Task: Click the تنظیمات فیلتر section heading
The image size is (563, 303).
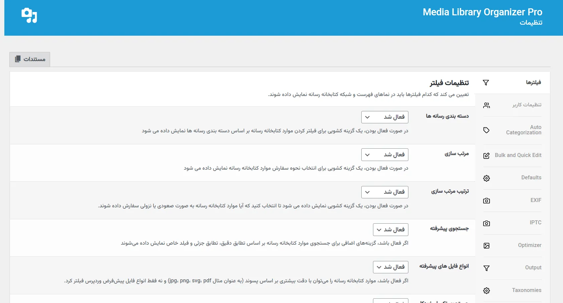Action: coord(449,83)
